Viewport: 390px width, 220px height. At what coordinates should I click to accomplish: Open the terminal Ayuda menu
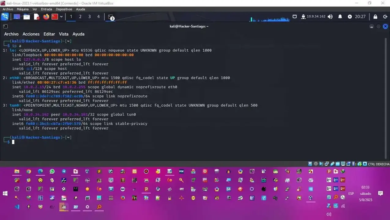pos(78,34)
